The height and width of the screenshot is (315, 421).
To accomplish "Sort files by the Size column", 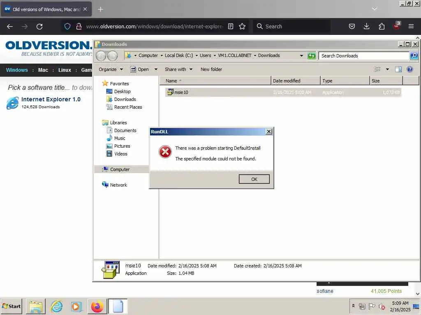I will tap(386, 81).
